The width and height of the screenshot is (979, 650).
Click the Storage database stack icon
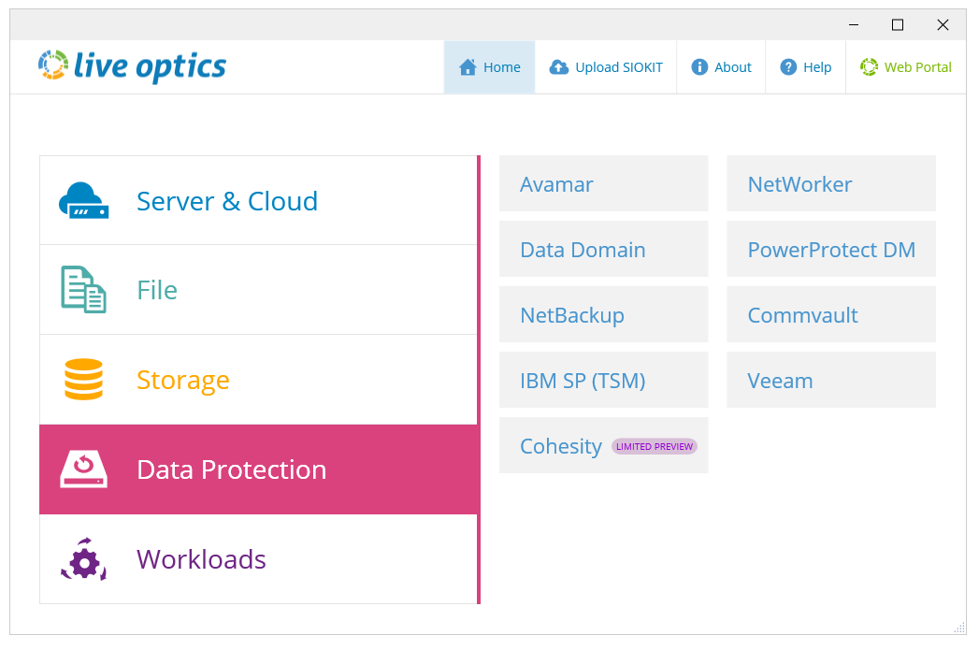pyautogui.click(x=83, y=379)
